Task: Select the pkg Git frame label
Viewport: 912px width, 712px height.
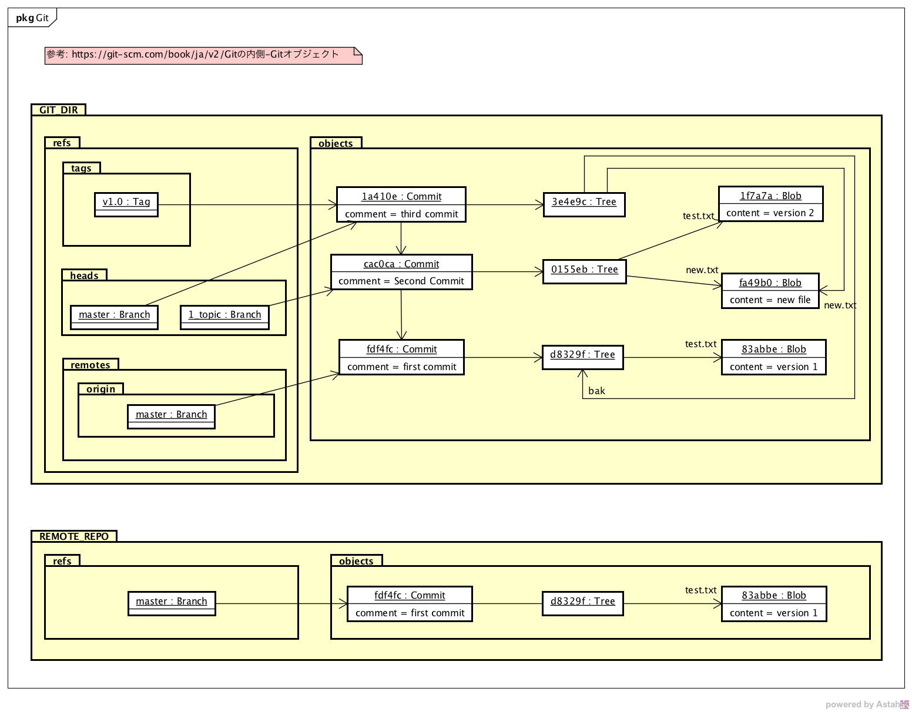Action: tap(32, 18)
